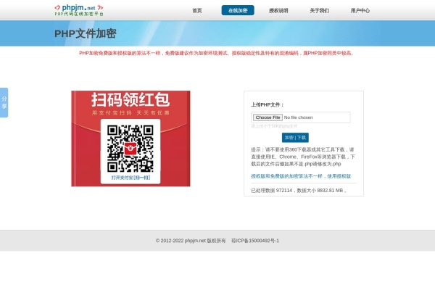Open the 授权版 encryption algorithm link
Image resolution: width=435 pixels, height=290 pixels.
point(301,176)
